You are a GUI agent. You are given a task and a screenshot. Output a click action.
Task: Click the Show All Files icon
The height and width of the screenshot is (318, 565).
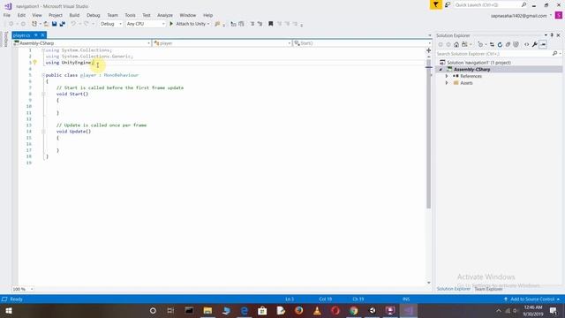[x=516, y=44]
